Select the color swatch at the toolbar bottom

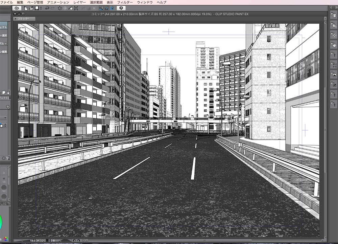click(5, 239)
